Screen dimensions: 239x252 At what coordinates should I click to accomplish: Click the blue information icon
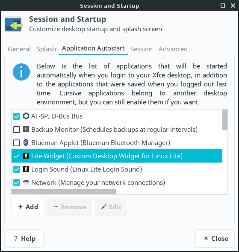click(21, 72)
